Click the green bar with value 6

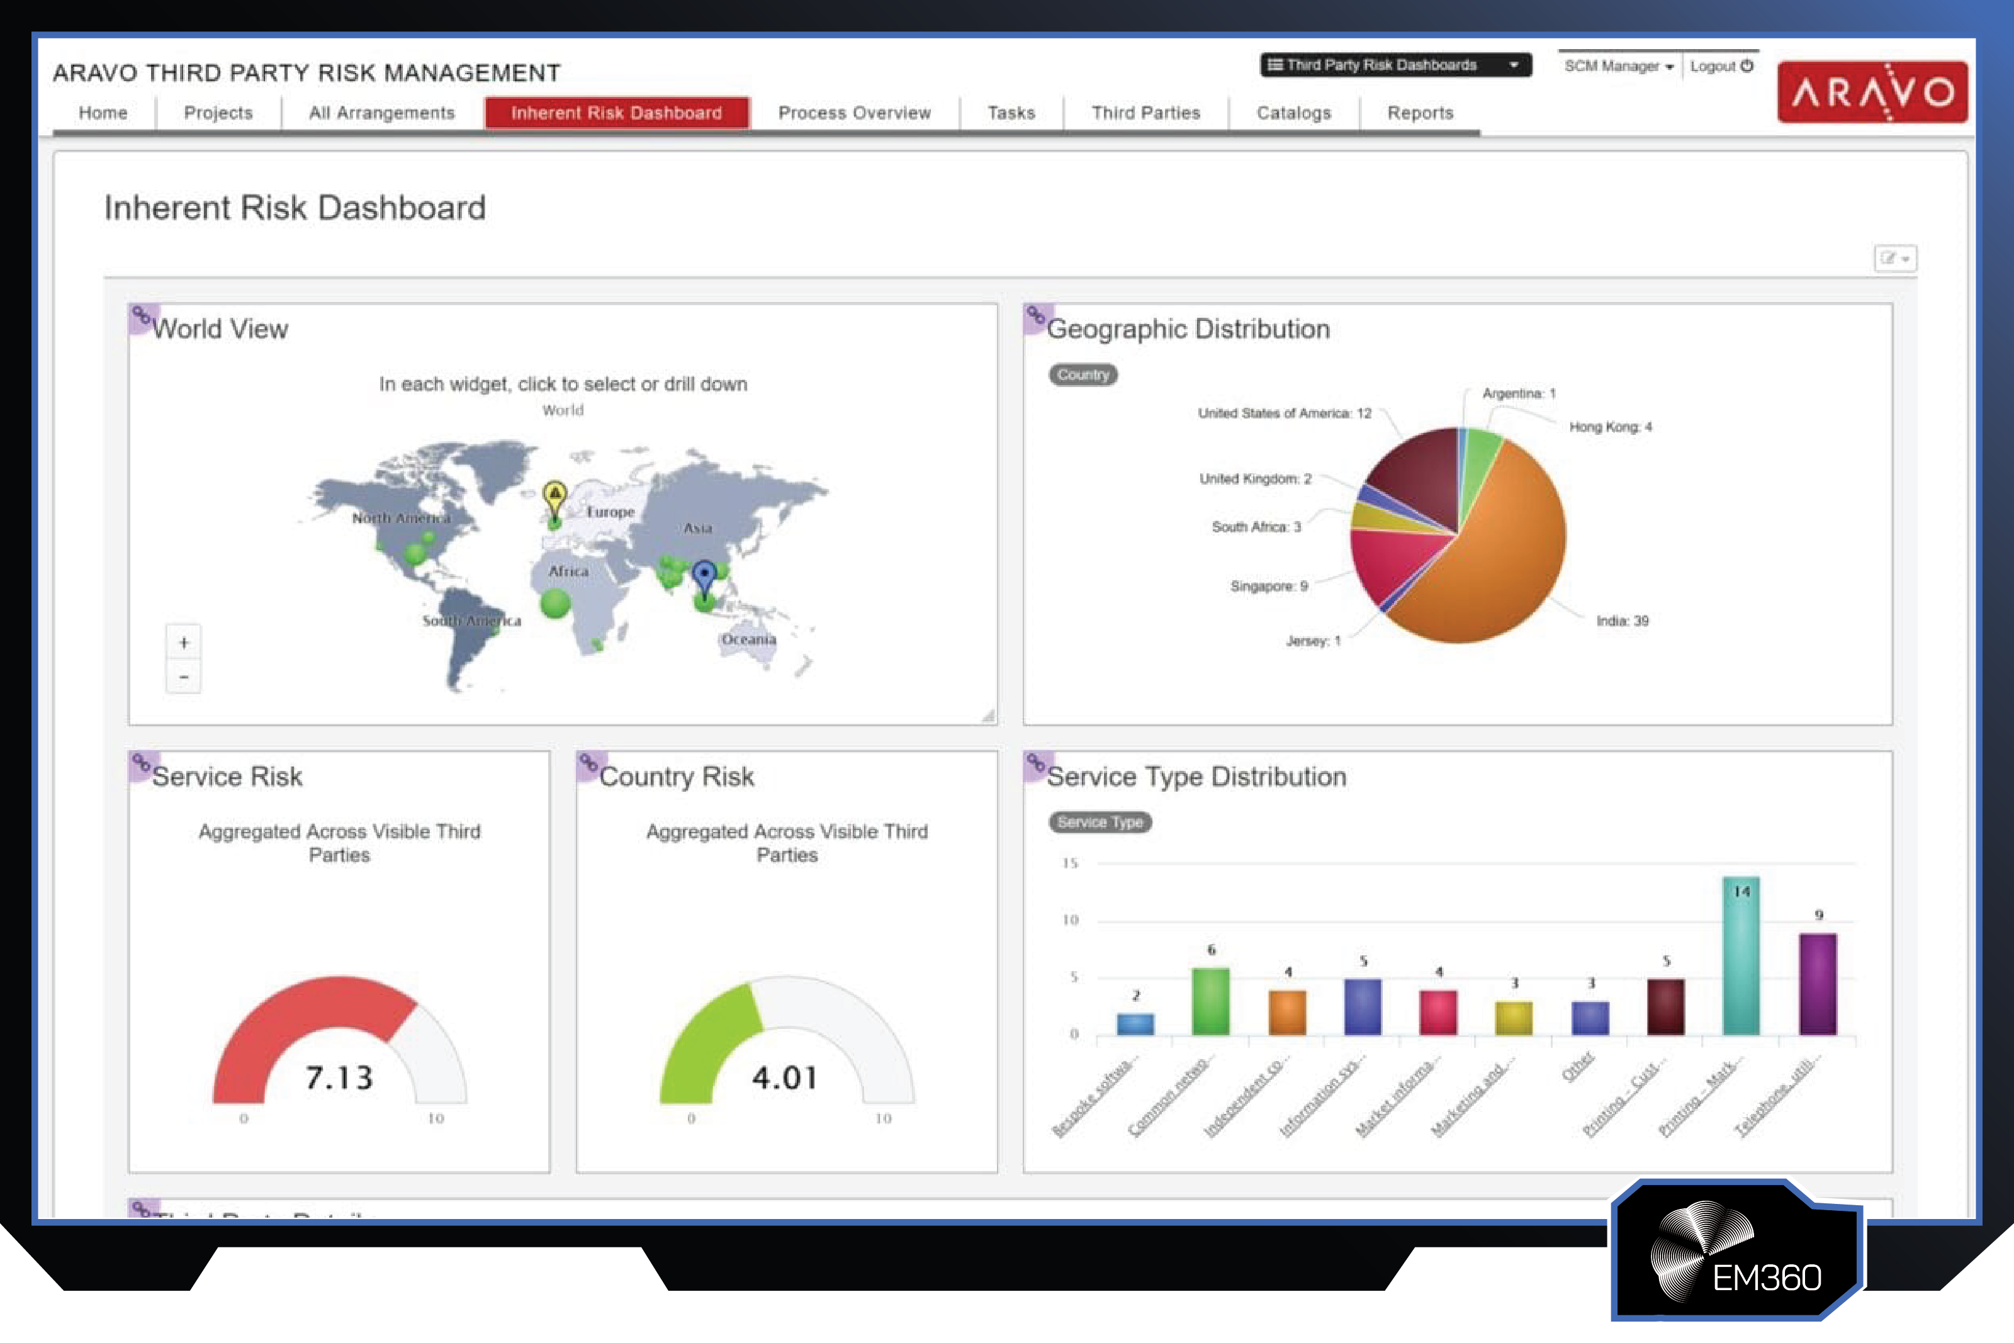coord(1211,1001)
